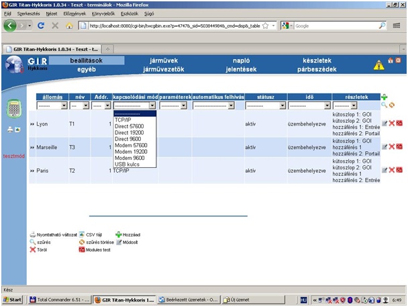Click the Google search input box
The width and height of the screenshot is (408, 307).
336,26
